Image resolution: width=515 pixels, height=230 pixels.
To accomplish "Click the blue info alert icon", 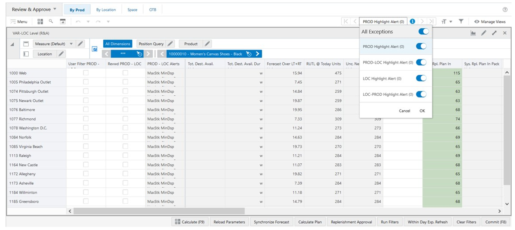I will pyautogui.click(x=413, y=21).
